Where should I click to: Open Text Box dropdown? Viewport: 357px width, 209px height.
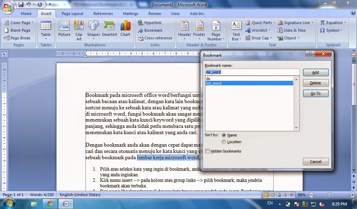pos(236,30)
